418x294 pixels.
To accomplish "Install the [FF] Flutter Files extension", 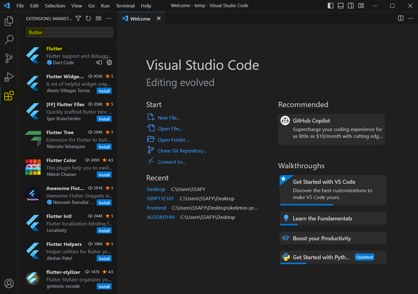I will point(104,119).
